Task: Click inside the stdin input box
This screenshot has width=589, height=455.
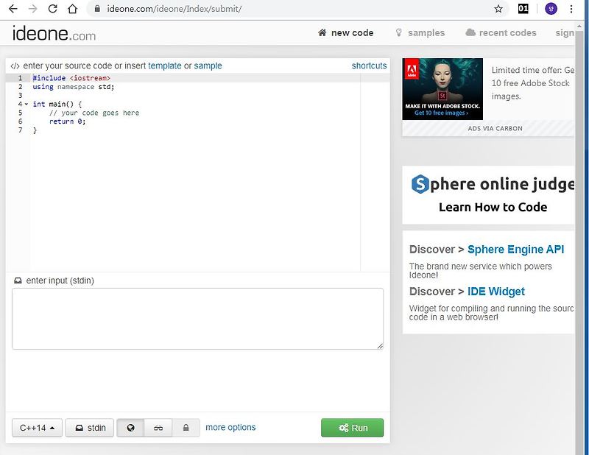Action: coord(197,319)
